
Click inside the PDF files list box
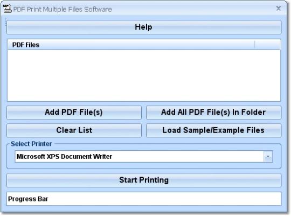[144, 75]
